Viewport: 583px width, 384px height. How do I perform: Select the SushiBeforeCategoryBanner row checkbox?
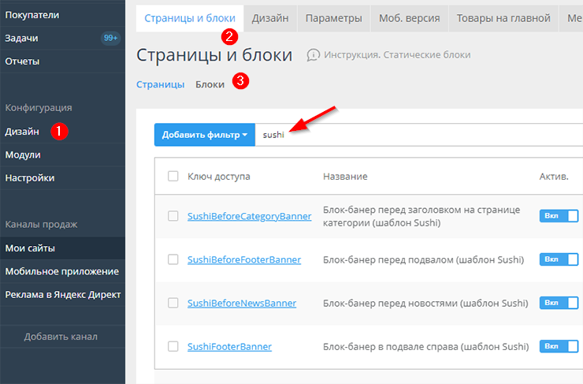173,216
